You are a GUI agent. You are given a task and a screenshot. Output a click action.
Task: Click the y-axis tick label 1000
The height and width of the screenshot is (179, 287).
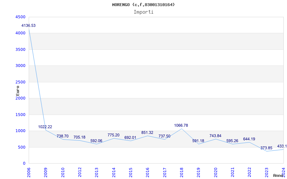point(20,131)
